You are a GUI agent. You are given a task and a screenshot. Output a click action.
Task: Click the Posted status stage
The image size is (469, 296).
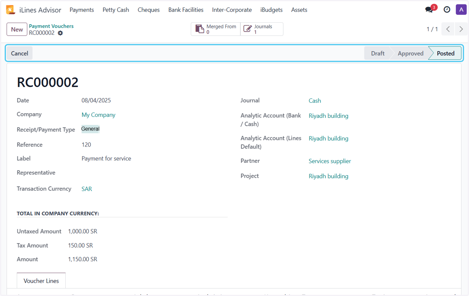446,53
